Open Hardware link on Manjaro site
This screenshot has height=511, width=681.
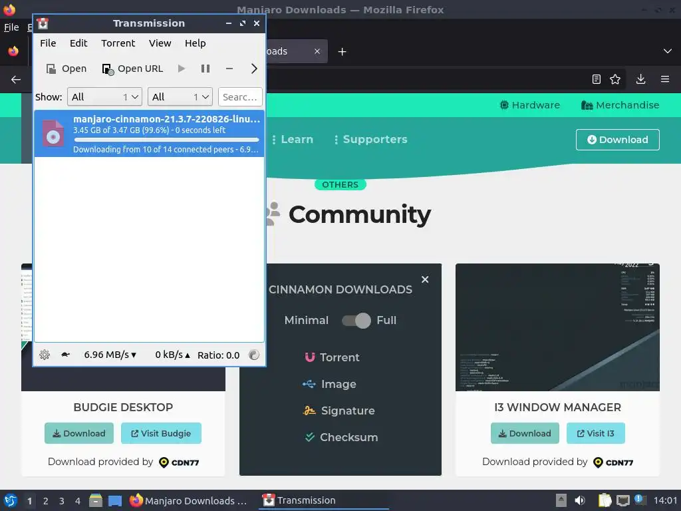tap(529, 105)
